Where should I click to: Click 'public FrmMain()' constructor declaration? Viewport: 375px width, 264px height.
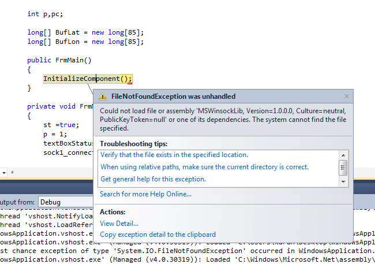click(x=59, y=60)
